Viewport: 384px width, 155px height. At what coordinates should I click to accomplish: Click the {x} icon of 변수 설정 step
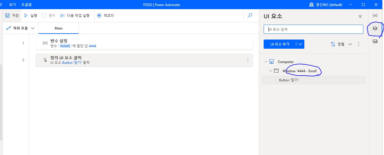(x=45, y=43)
